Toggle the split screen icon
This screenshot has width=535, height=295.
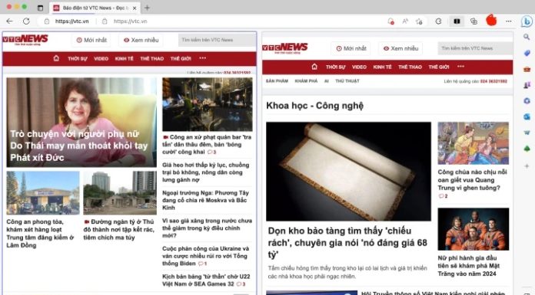457,21
